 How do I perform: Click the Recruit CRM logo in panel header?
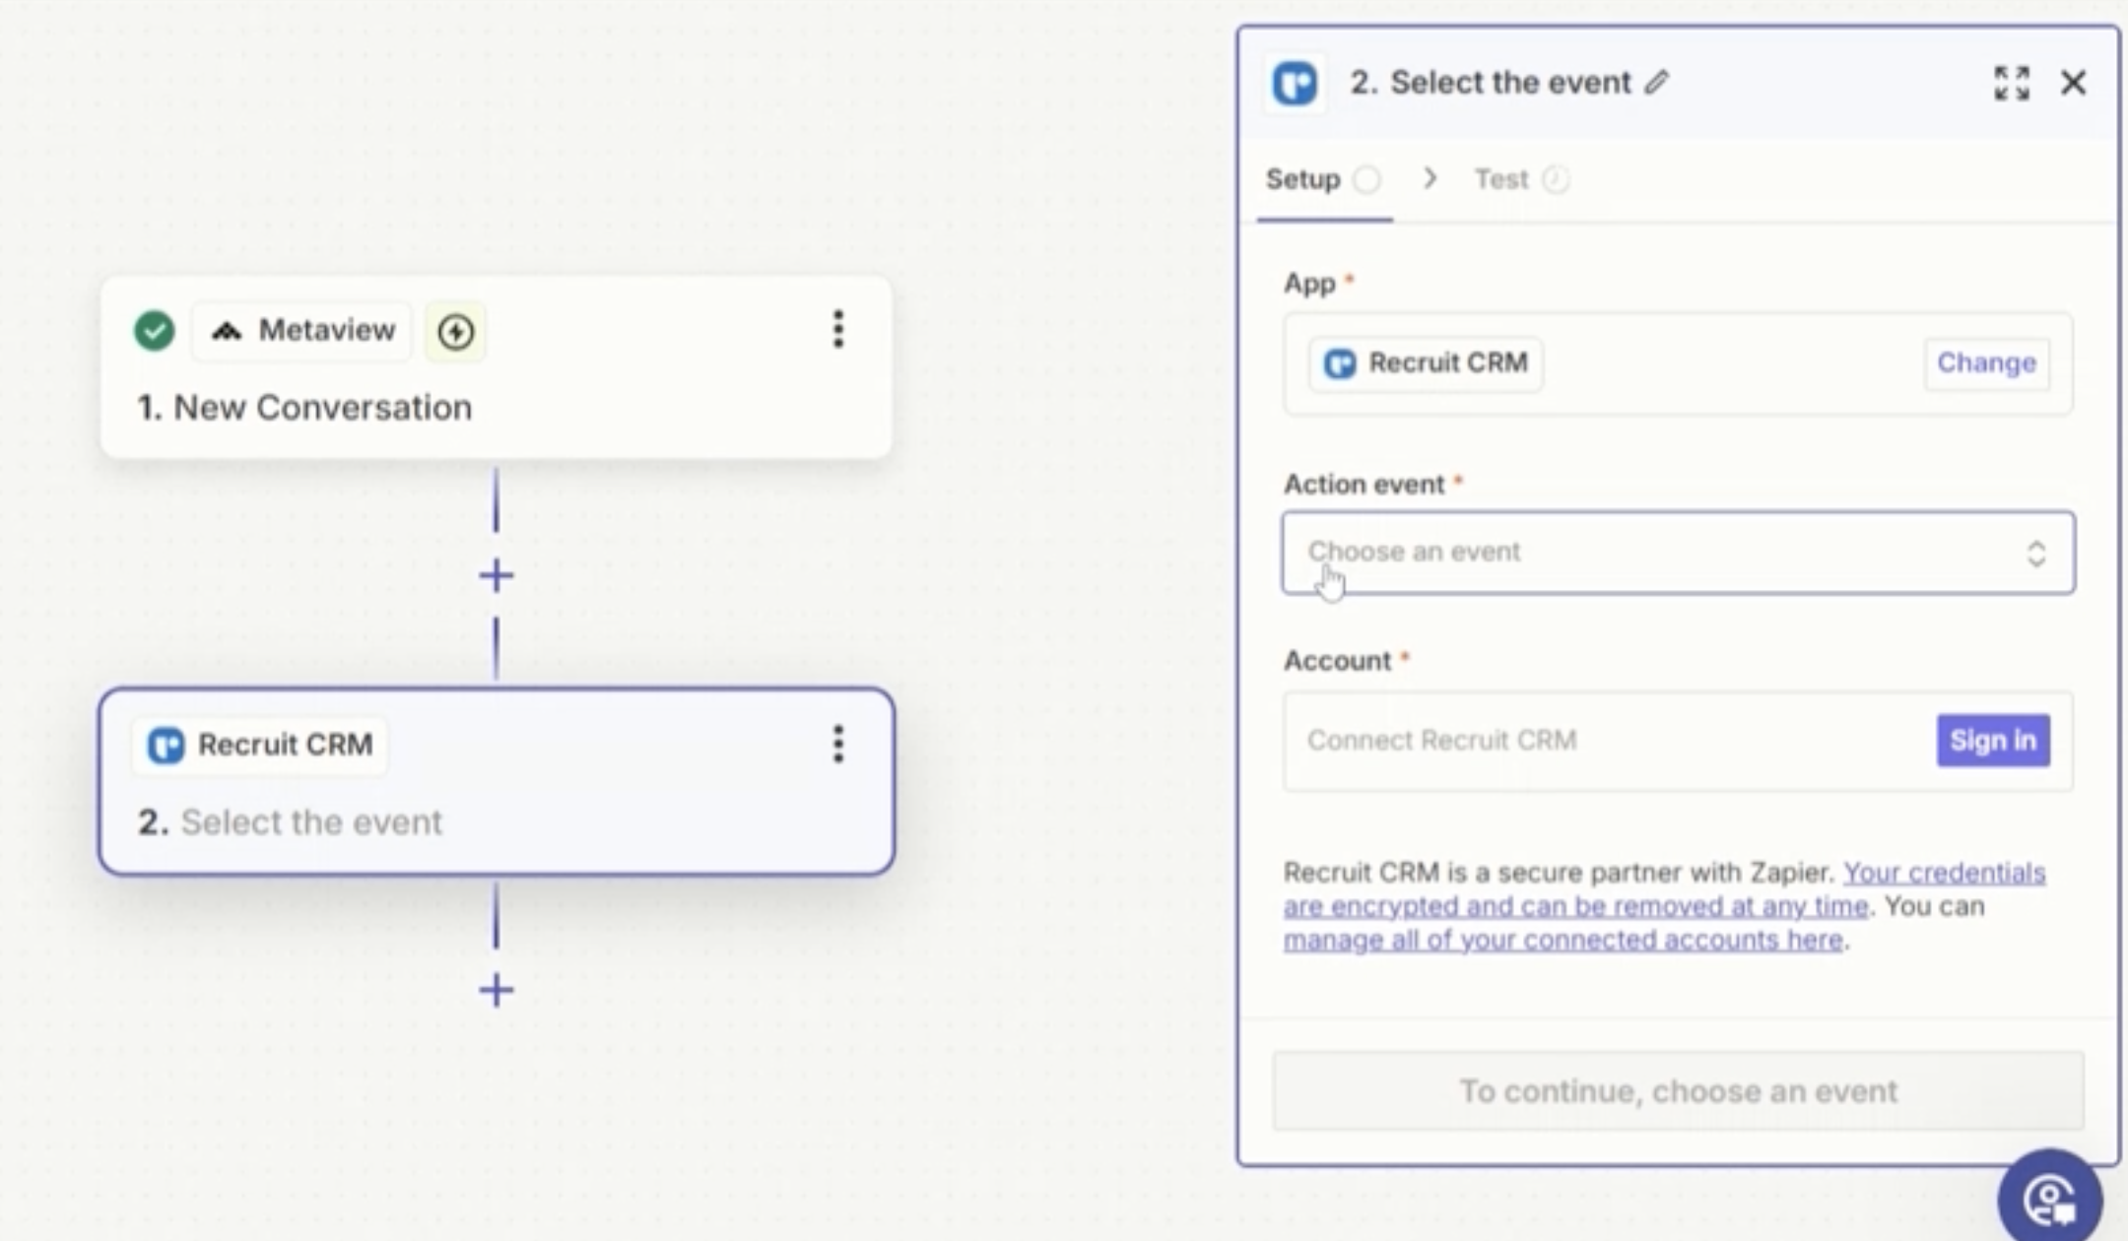[1295, 83]
